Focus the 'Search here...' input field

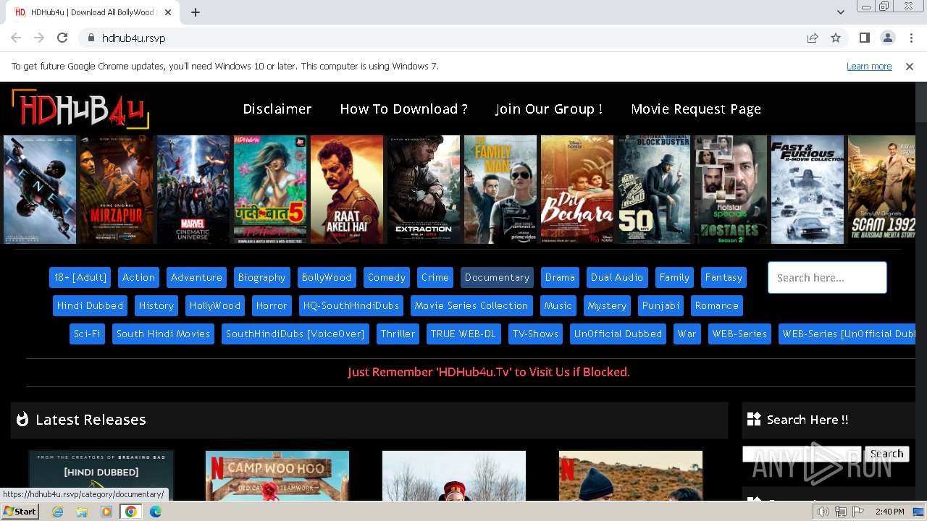(x=827, y=278)
